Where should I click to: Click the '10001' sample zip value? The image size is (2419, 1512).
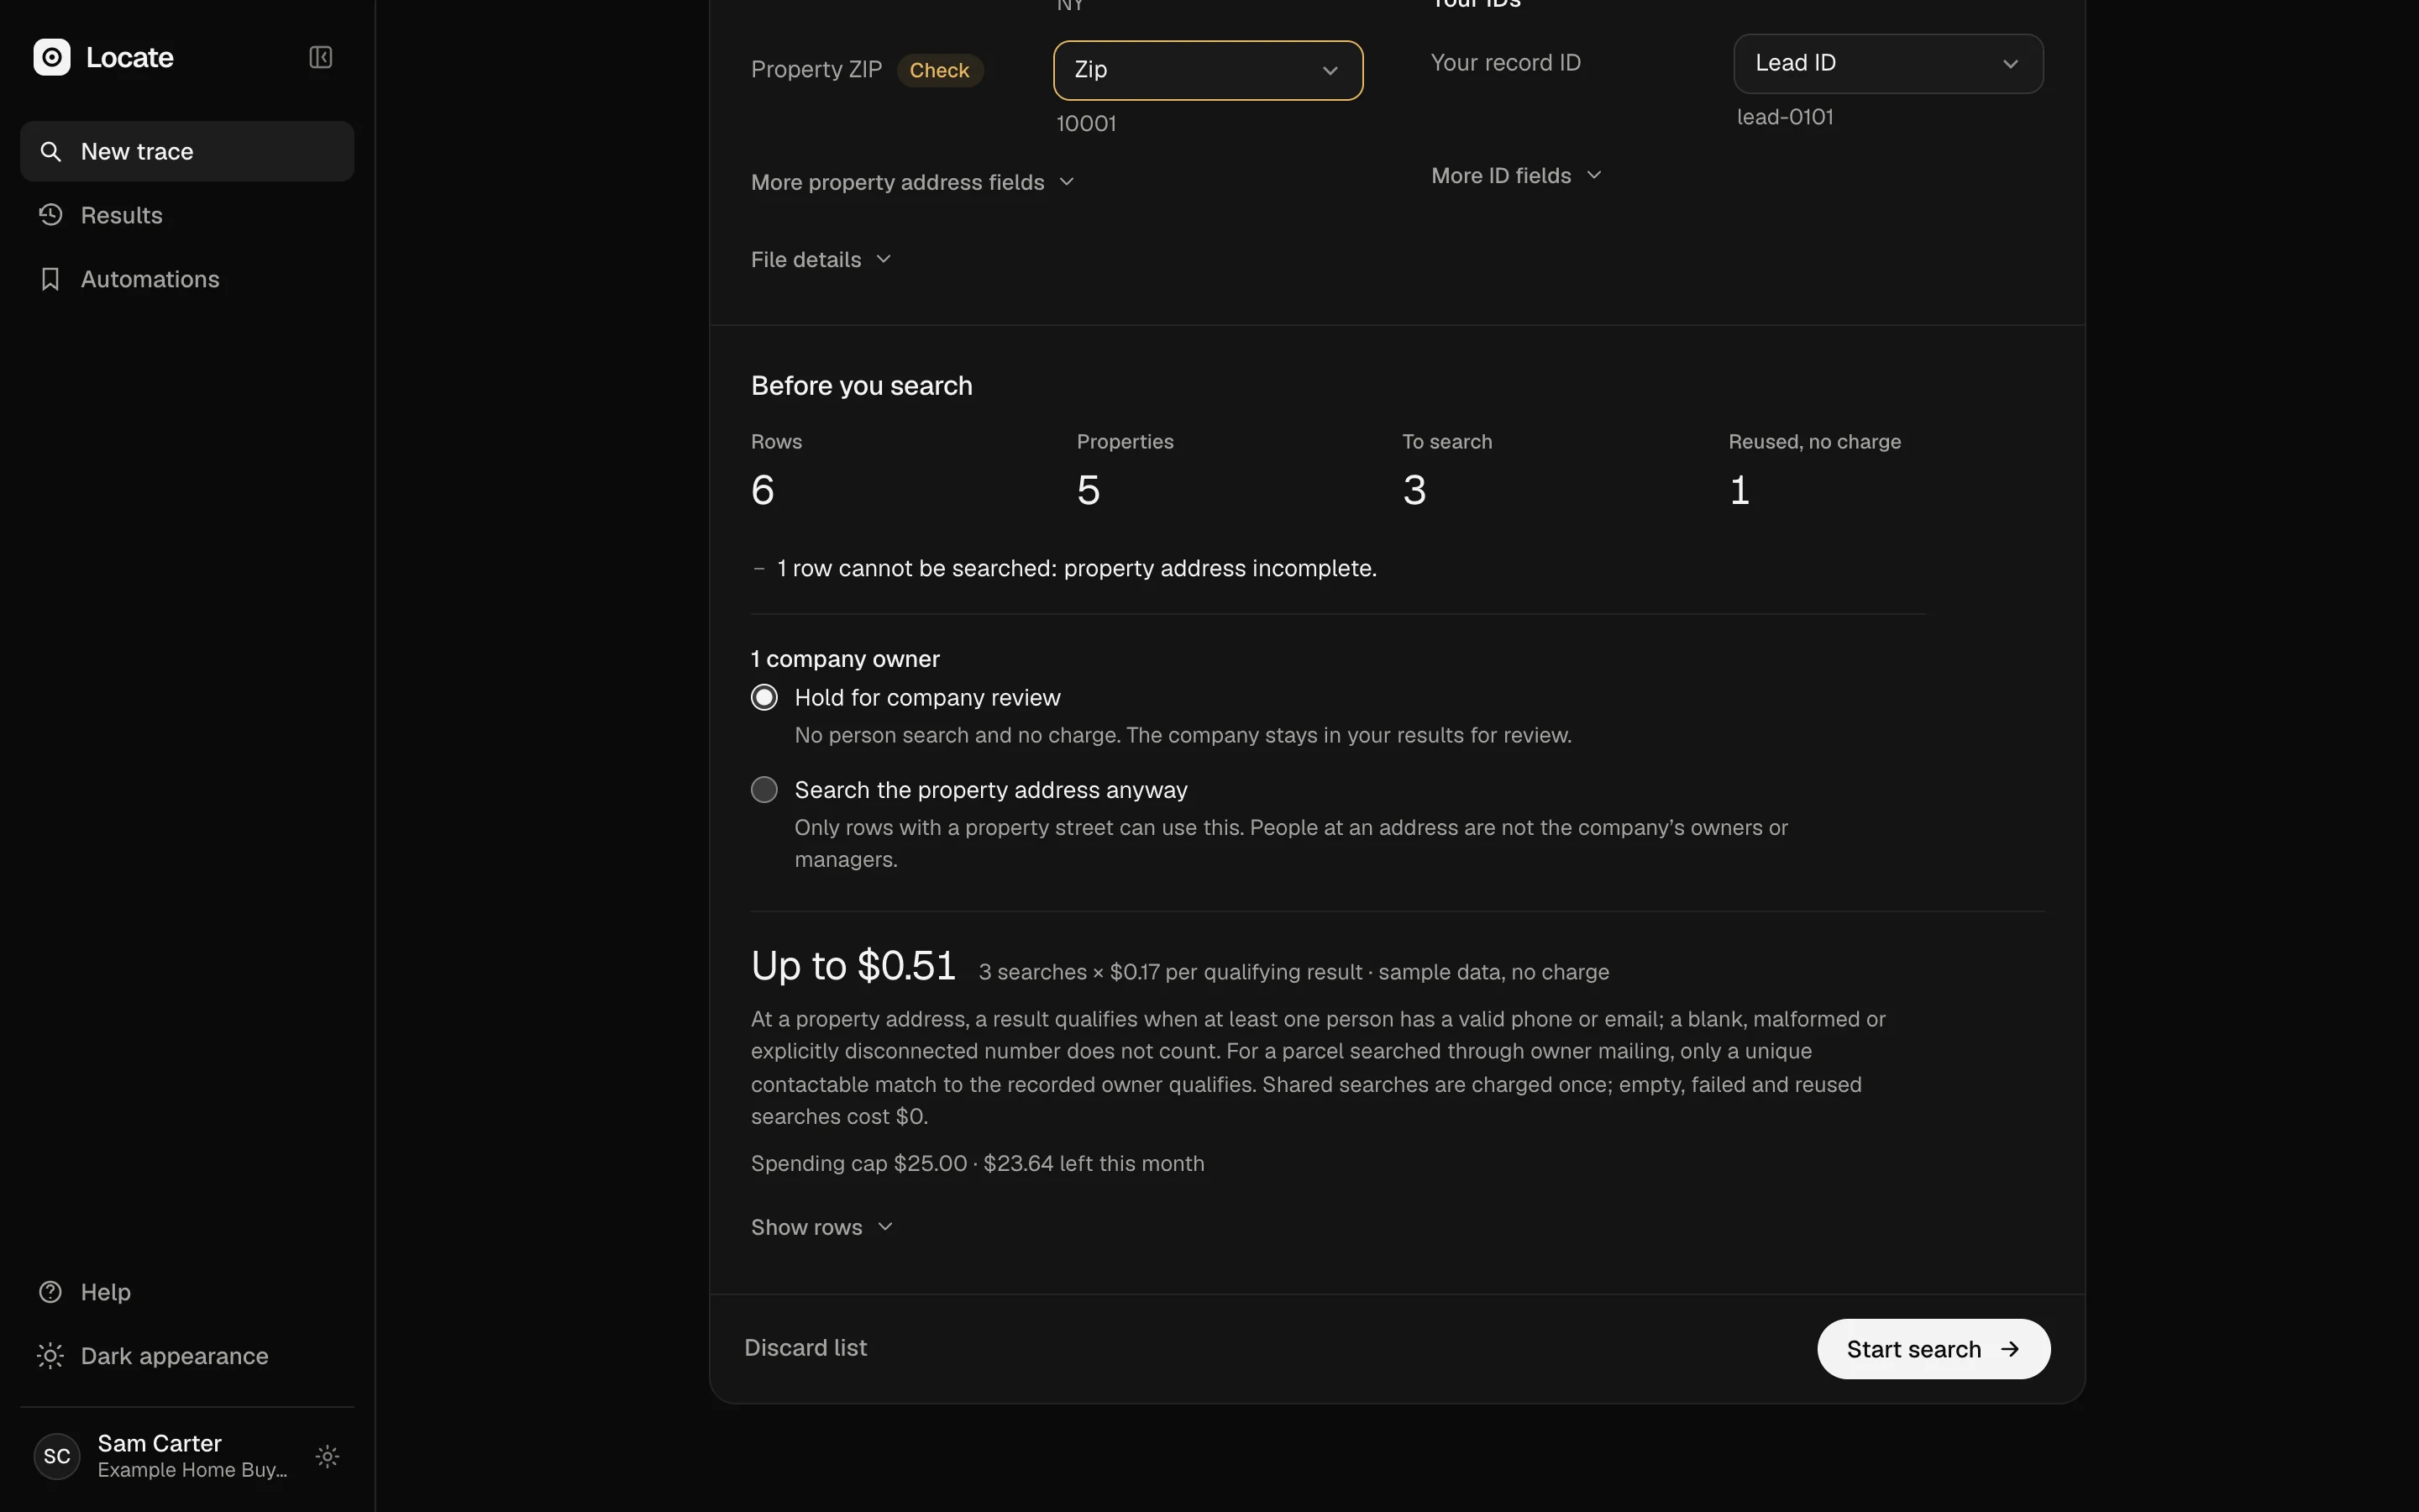point(1085,124)
